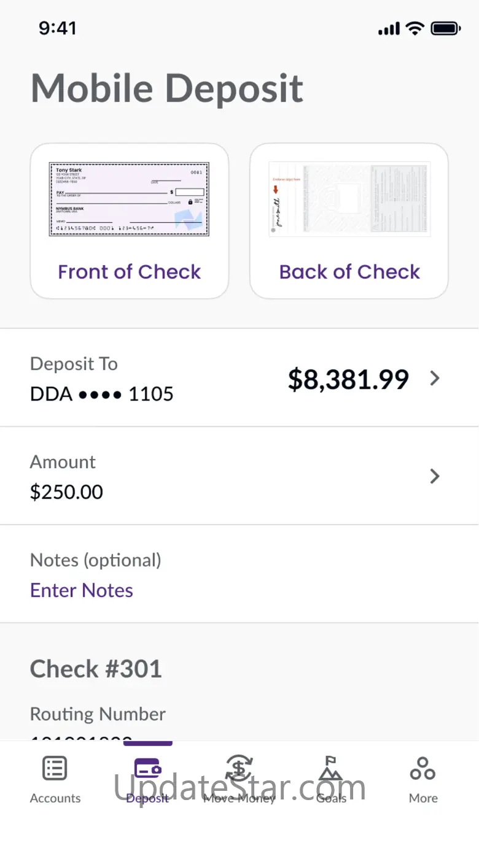Expand the Deposit To account chevron
The height and width of the screenshot is (851, 479).
[x=435, y=379]
